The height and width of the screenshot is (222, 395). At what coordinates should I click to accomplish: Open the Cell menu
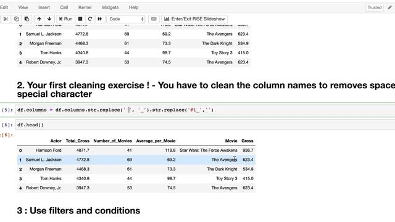64,7
